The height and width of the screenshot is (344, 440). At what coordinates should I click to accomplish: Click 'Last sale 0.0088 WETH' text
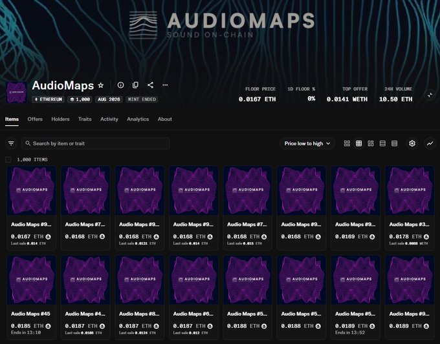(408, 243)
